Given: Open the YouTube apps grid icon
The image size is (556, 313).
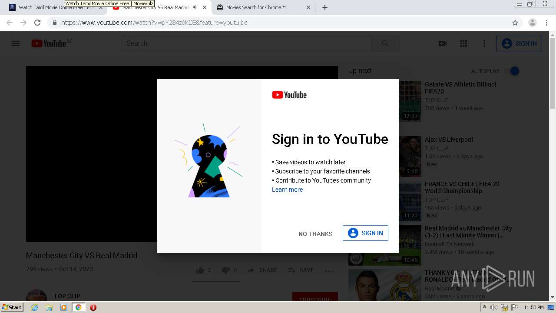Looking at the screenshot, I should pos(463,43).
